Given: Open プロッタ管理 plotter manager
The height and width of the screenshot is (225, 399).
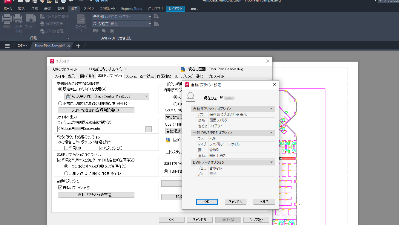Looking at the screenshot, I should (52, 31).
